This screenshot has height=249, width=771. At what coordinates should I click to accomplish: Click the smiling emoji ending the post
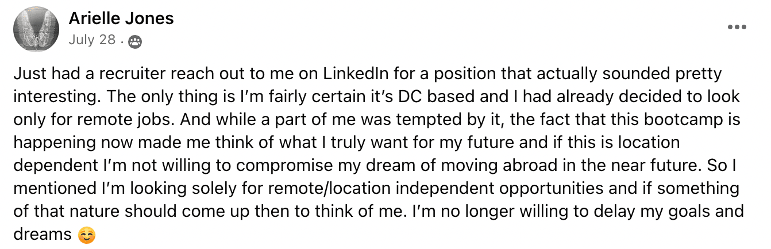click(x=87, y=235)
